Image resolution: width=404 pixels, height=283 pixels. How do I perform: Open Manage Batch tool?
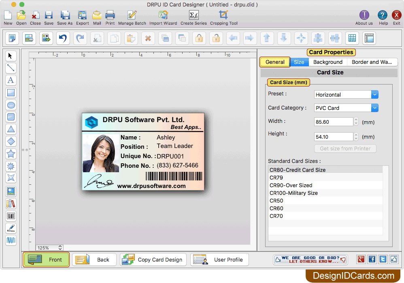[x=132, y=18]
